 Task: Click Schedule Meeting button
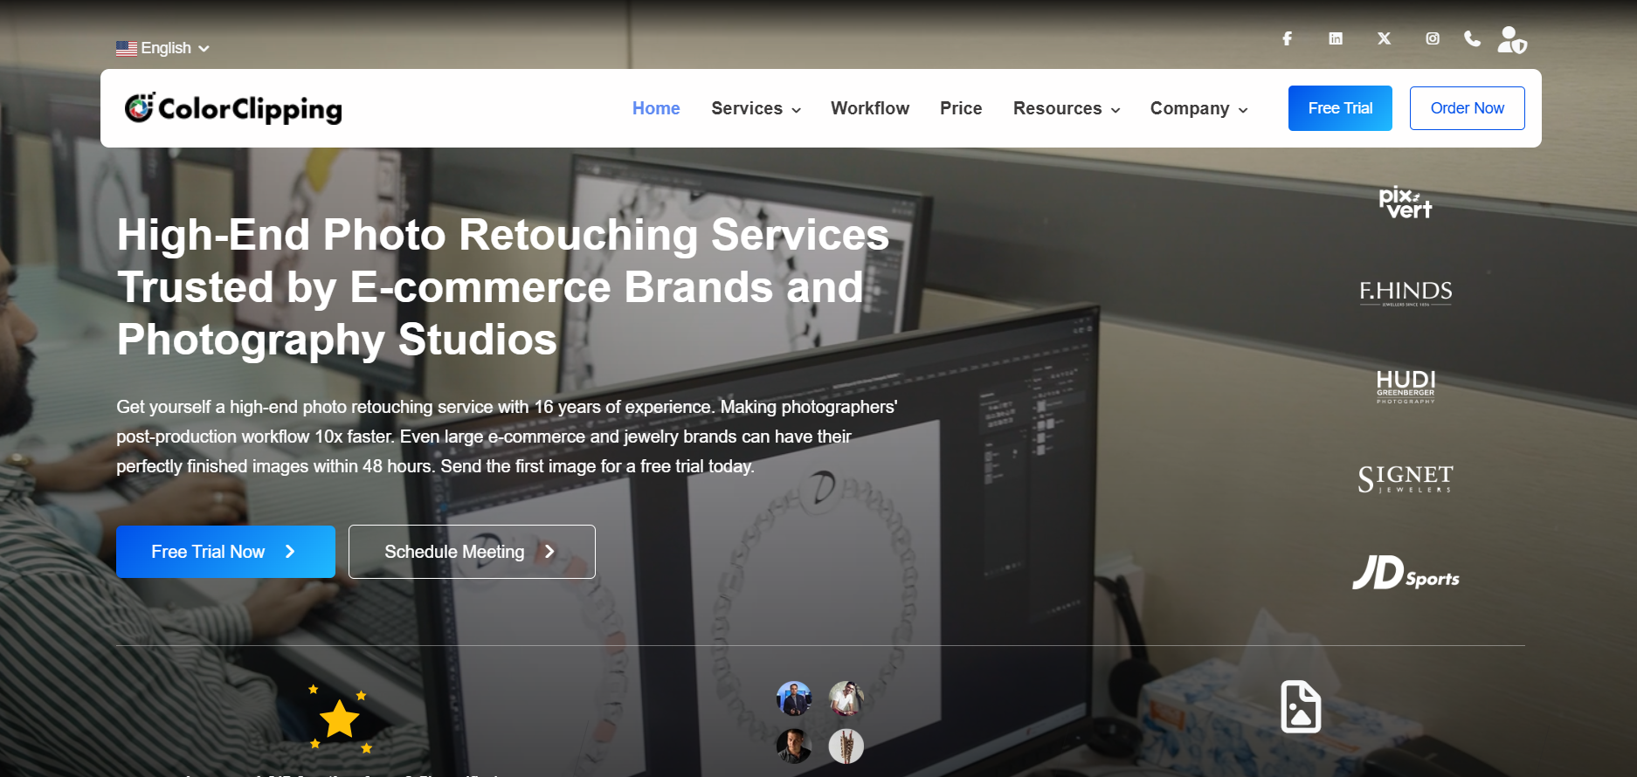tap(472, 552)
